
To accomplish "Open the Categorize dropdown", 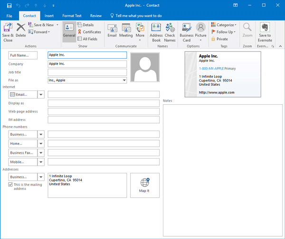I will [224, 25].
